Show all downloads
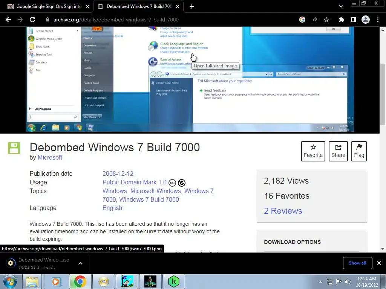Image resolution: width=386 pixels, height=289 pixels. [x=357, y=263]
